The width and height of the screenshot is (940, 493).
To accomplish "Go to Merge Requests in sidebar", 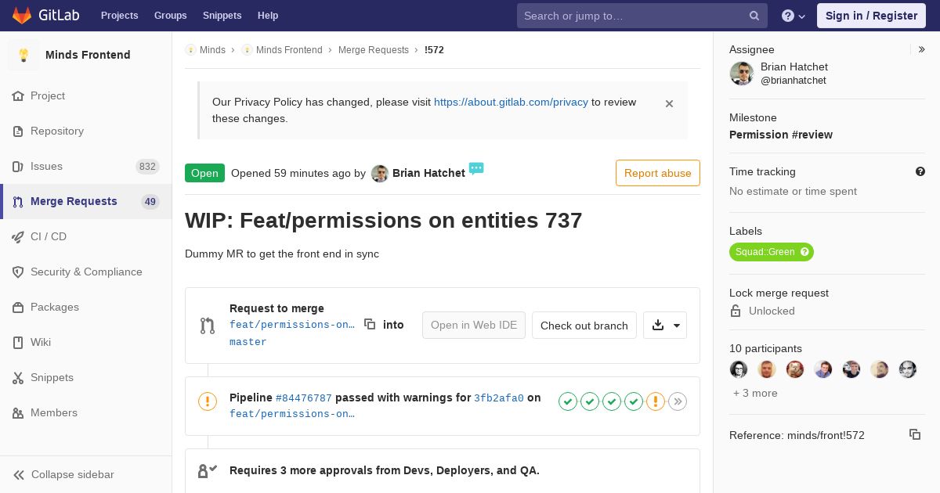I will (74, 201).
